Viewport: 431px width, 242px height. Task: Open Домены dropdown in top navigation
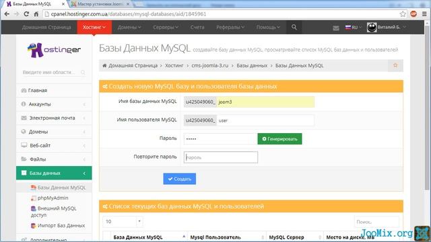[x=129, y=27]
